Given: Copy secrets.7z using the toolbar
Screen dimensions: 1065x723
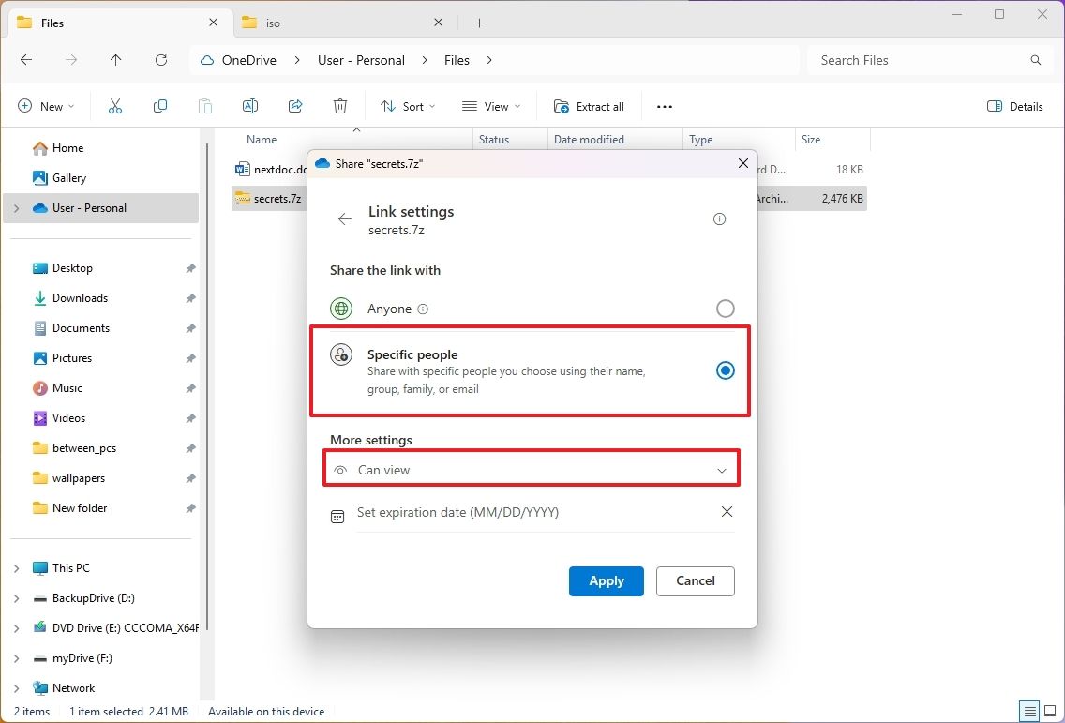Looking at the screenshot, I should pos(159,105).
